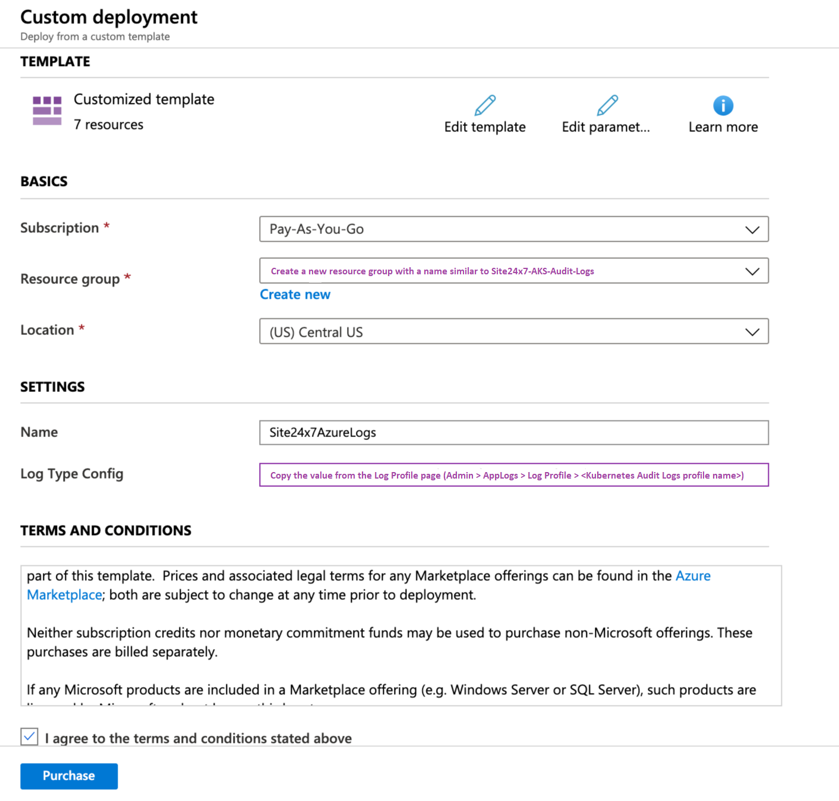The image size is (839, 801).
Task: Open the Subscription dropdown
Action: (513, 229)
